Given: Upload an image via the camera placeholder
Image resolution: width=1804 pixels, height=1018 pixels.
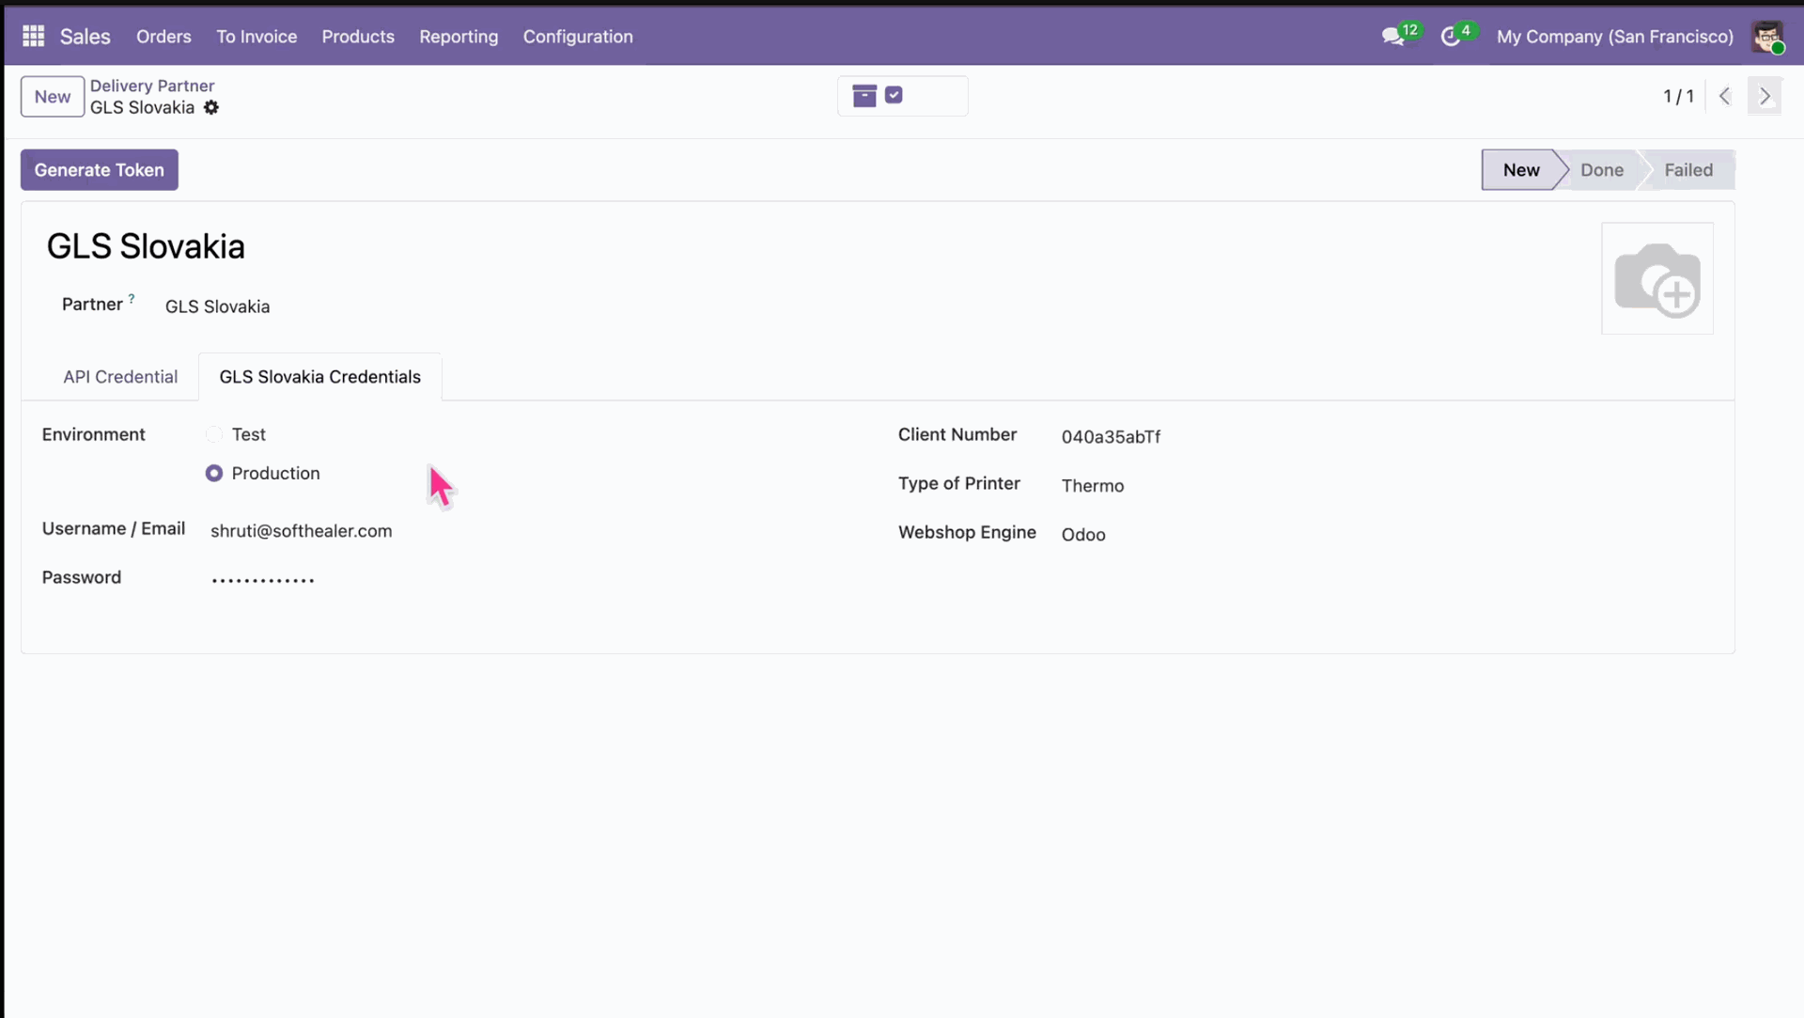Looking at the screenshot, I should [x=1657, y=278].
